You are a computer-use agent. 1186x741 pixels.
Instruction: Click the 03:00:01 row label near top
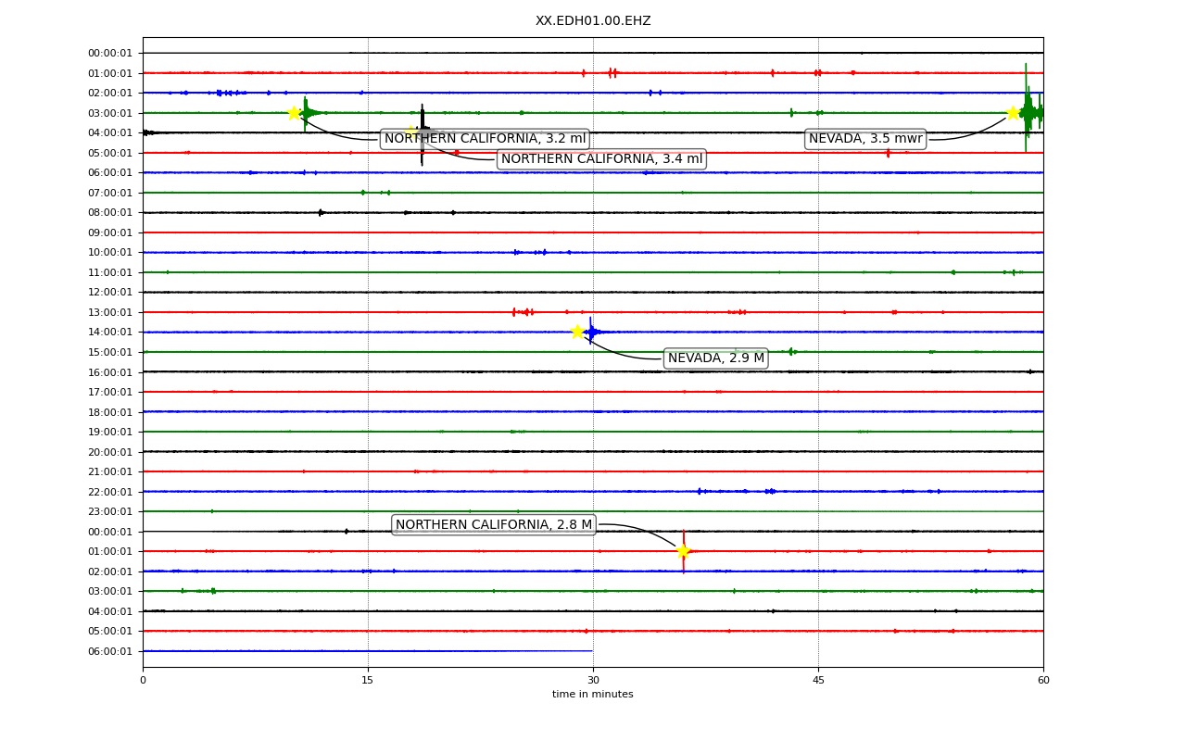[x=112, y=113]
